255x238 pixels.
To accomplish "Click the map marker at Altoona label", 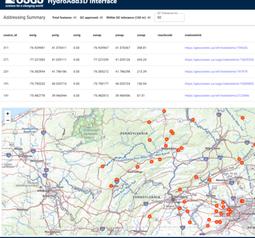I will pyautogui.click(x=111, y=186).
